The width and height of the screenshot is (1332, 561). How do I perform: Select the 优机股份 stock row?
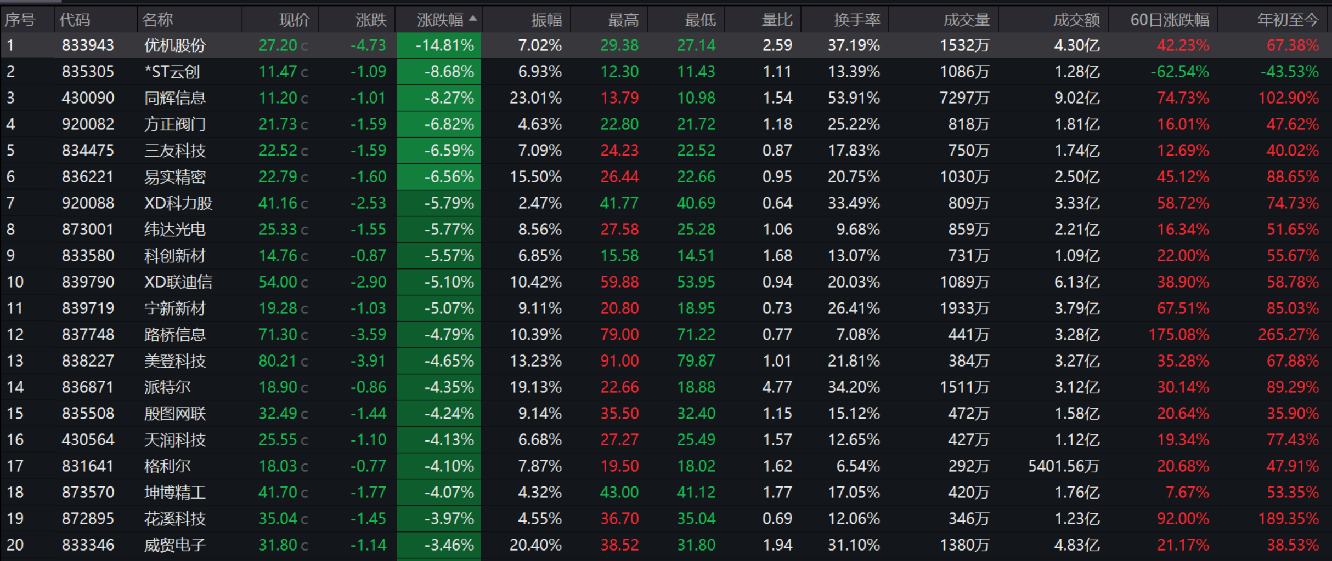[x=666, y=45]
